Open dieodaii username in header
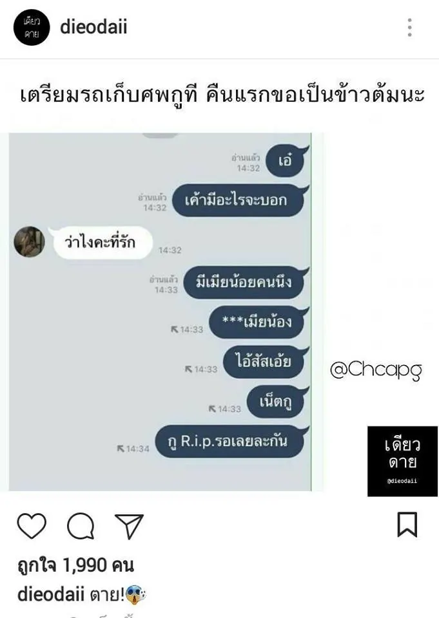Screen dimensions: 439x618 click(x=93, y=27)
